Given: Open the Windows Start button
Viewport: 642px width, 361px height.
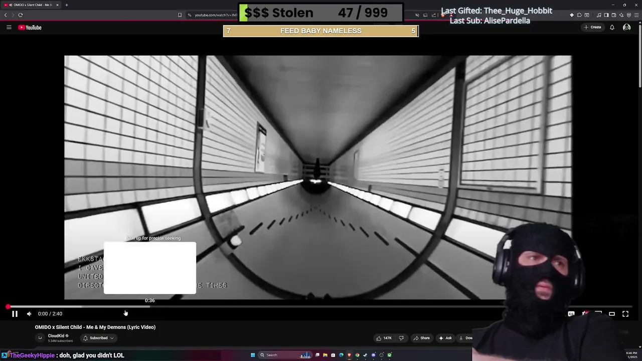Looking at the screenshot, I should (253, 355).
